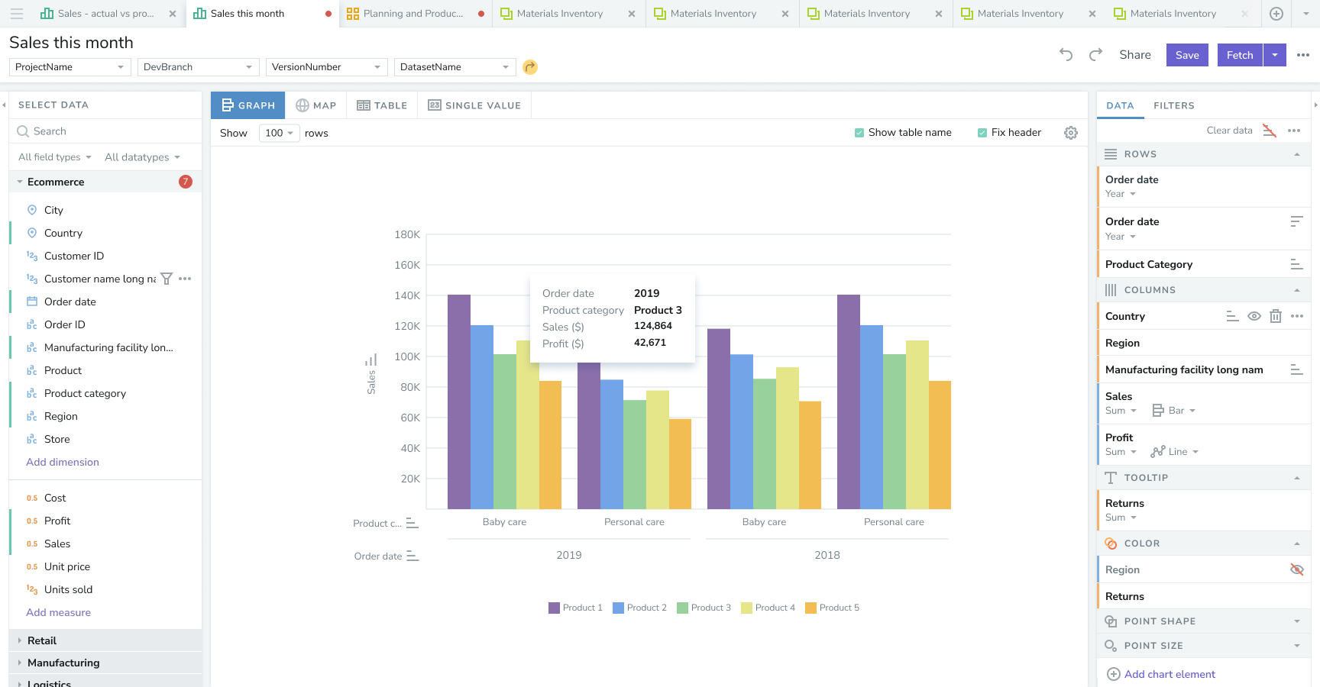1320x687 pixels.
Task: Switch to the Table view tab
Action: point(382,105)
